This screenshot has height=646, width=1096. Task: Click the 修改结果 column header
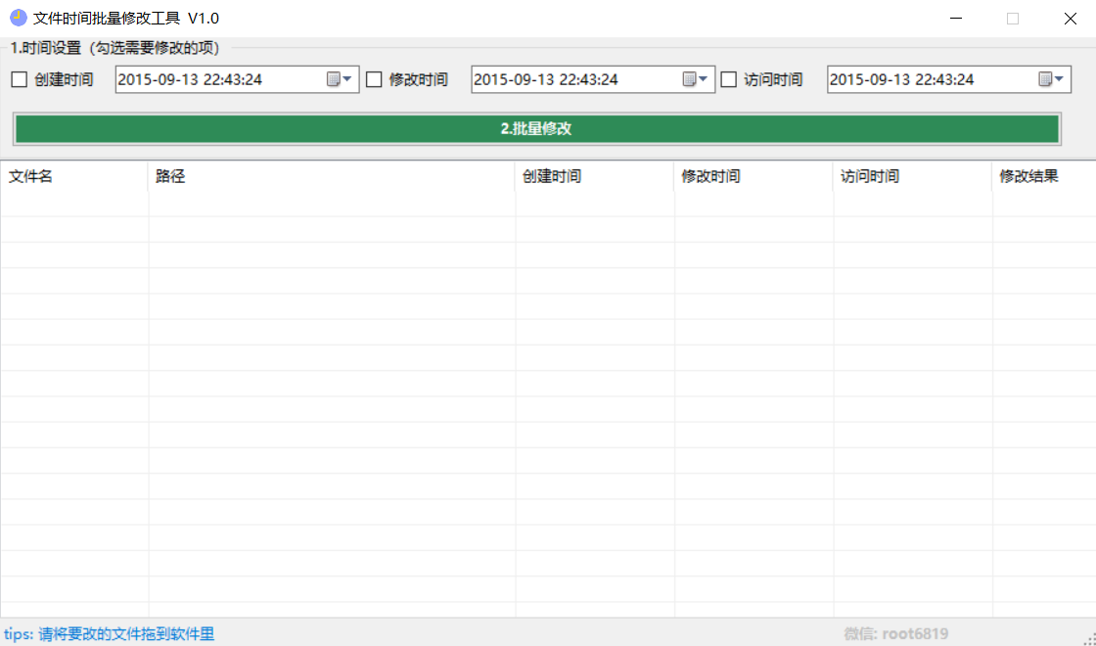(x=1041, y=177)
